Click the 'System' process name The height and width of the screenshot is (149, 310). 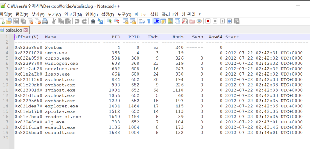[53, 48]
